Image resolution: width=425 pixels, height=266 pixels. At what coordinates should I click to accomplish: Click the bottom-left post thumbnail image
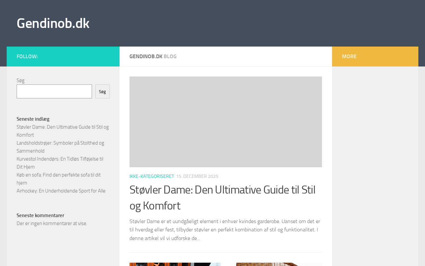(x=175, y=264)
